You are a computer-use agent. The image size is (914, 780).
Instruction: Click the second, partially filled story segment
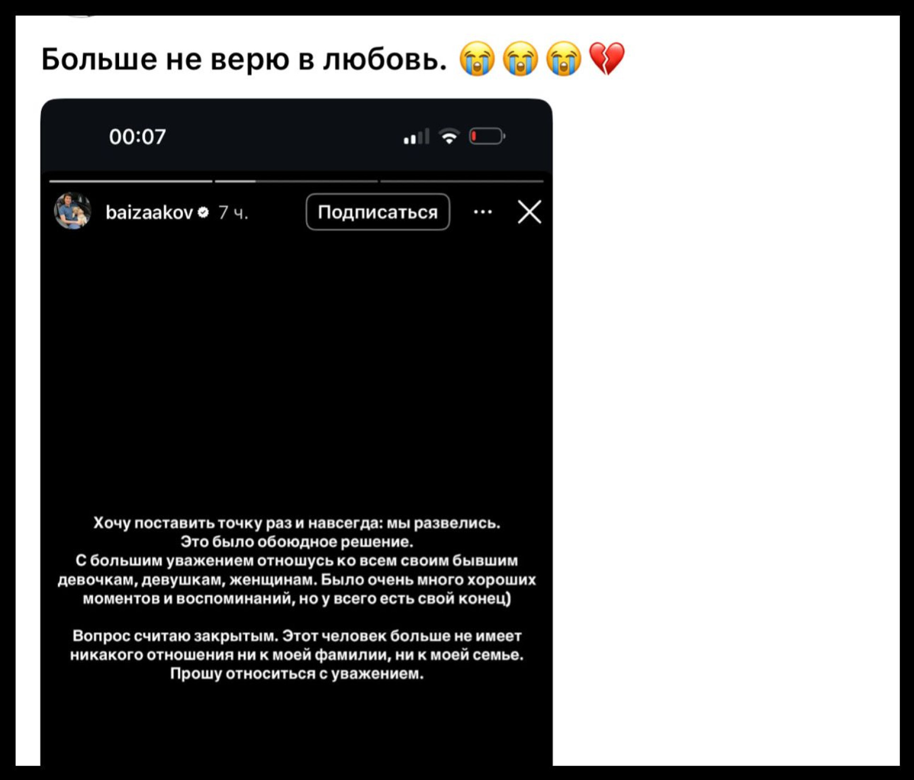[296, 181]
